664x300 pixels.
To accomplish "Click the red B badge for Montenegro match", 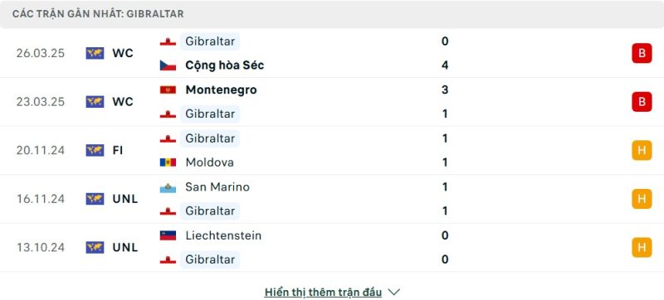I will (642, 102).
